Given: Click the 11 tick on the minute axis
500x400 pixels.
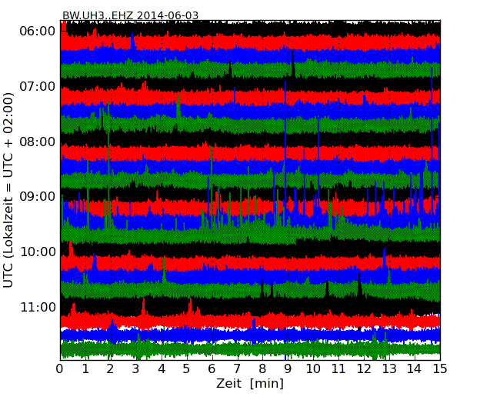Looking at the screenshot, I should [338, 368].
